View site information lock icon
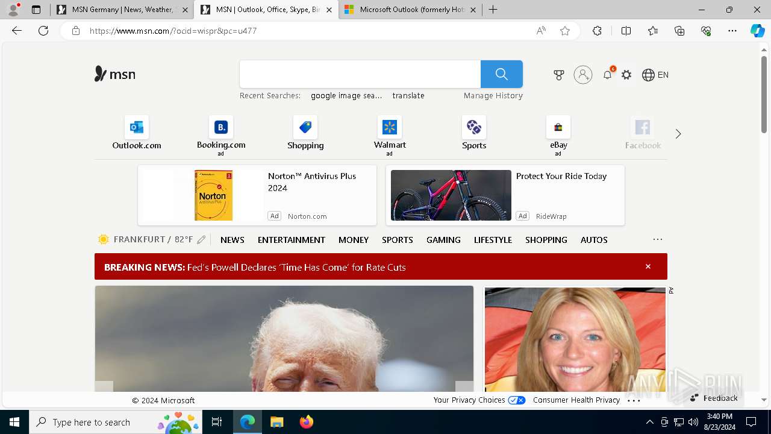Screen dimensions: 771x434 click(76, 31)
